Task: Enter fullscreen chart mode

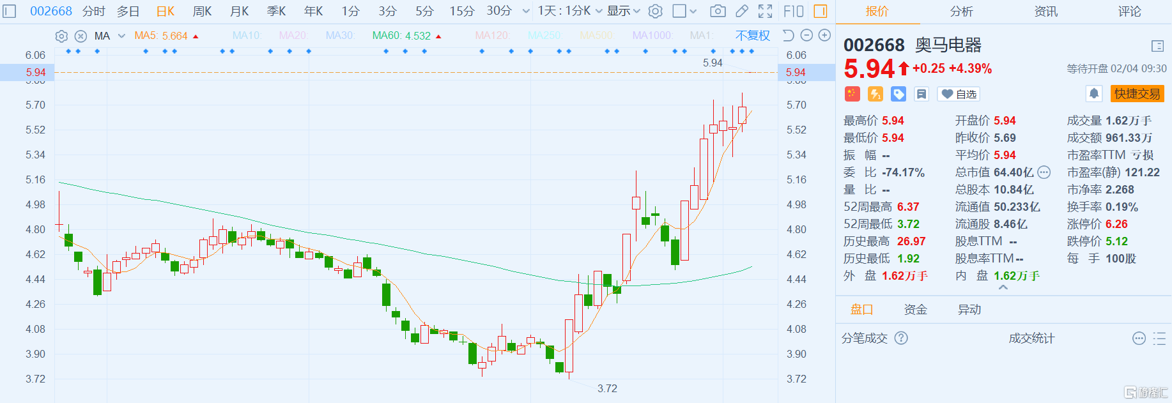Action: [x=765, y=11]
